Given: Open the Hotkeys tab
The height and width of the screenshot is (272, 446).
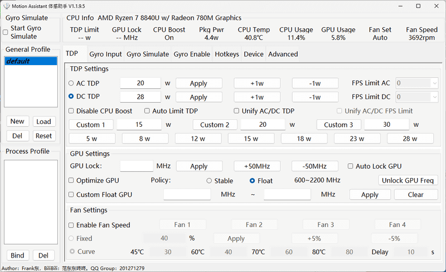Looking at the screenshot, I should click(x=227, y=55).
